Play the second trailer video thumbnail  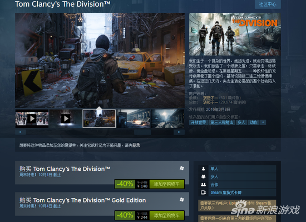click(66, 119)
